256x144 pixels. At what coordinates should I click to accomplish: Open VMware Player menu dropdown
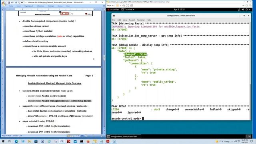(110, 5)
